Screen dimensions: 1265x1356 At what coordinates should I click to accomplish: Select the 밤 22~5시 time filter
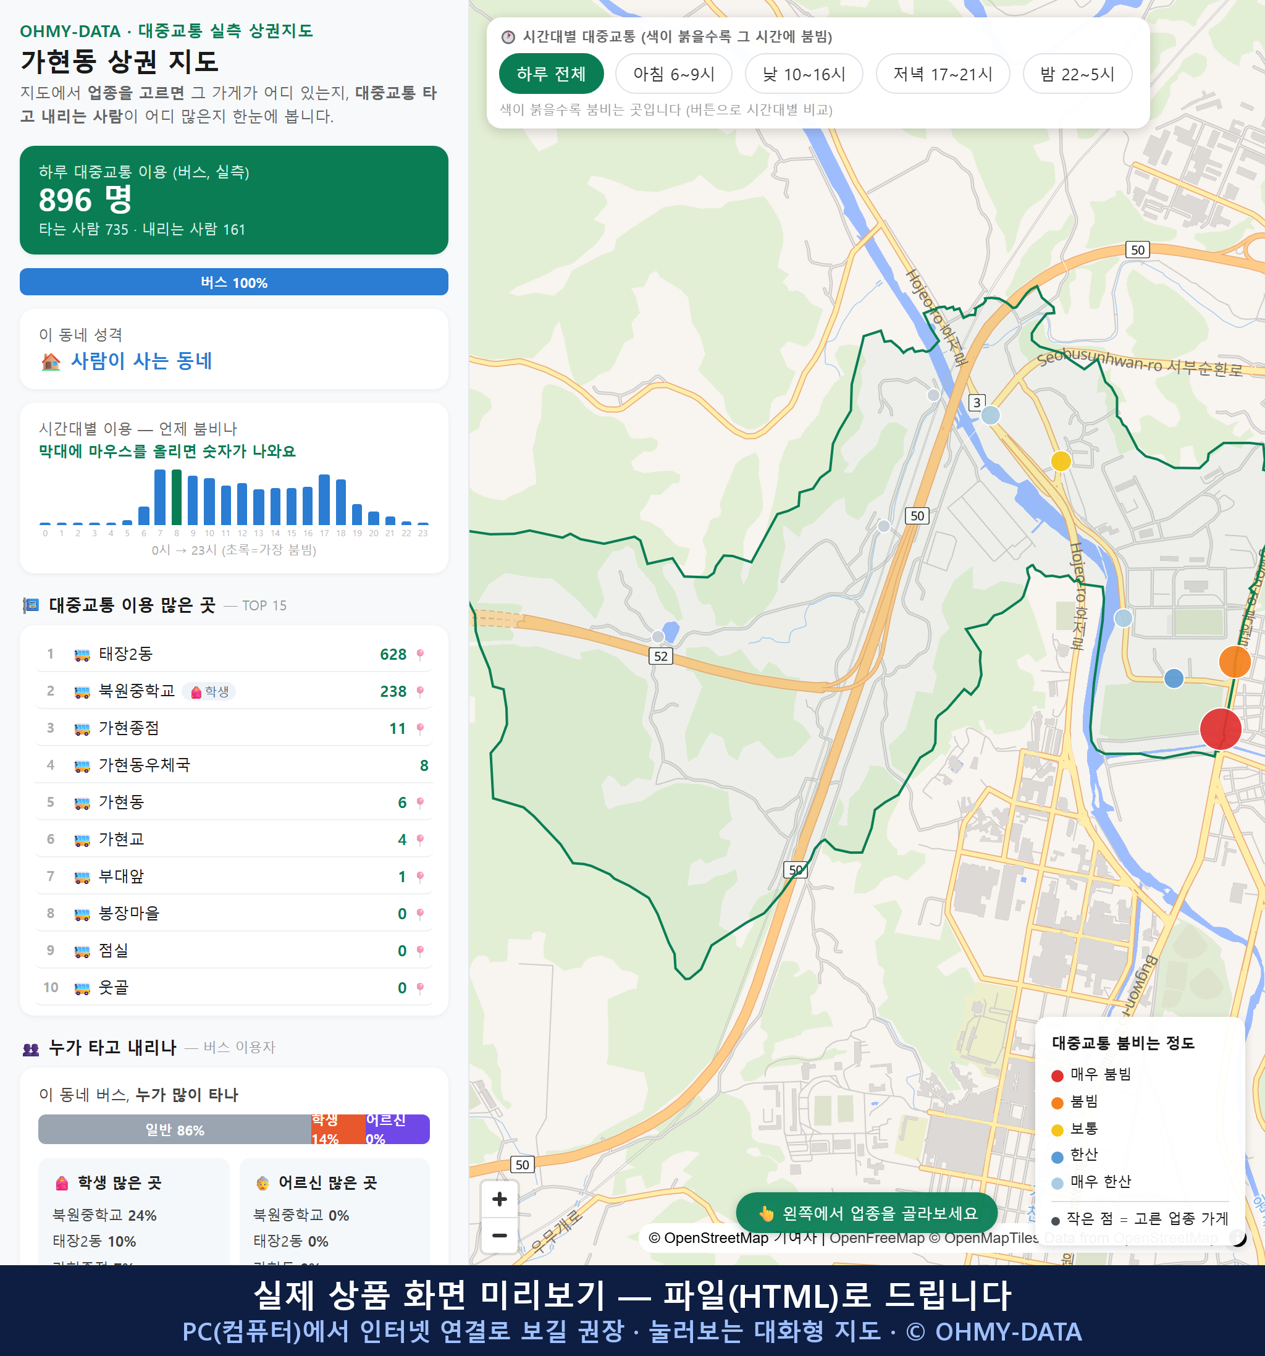[1077, 74]
